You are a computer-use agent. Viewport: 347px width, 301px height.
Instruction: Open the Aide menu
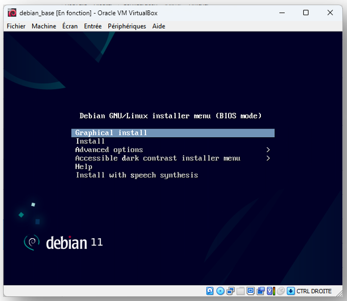tap(159, 26)
